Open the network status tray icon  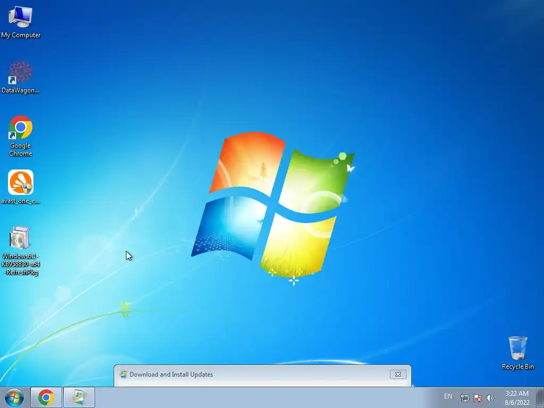(464, 398)
